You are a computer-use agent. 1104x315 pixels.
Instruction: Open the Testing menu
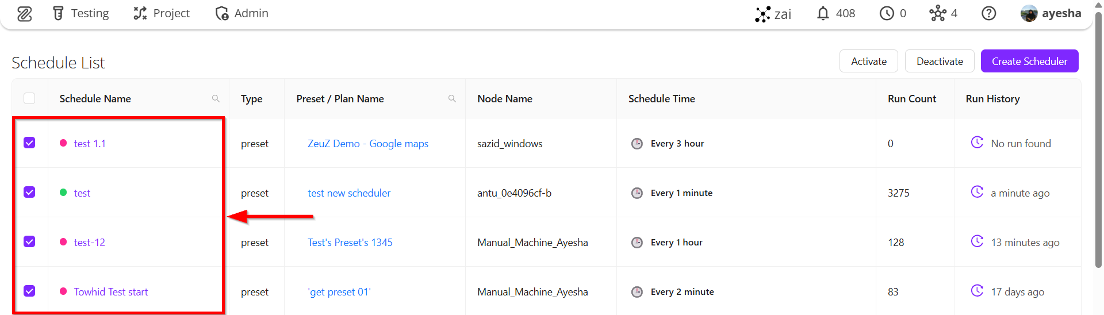[81, 13]
